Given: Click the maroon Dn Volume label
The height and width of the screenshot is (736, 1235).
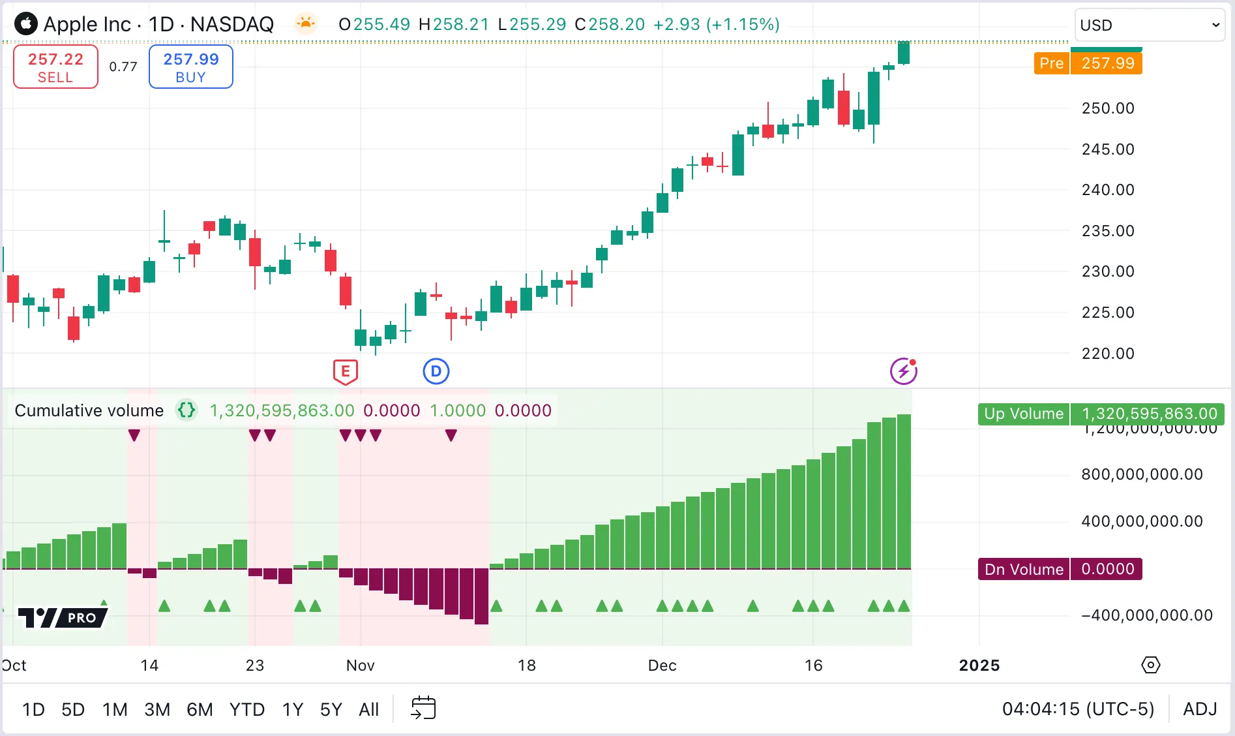Looking at the screenshot, I should coord(1023,569).
